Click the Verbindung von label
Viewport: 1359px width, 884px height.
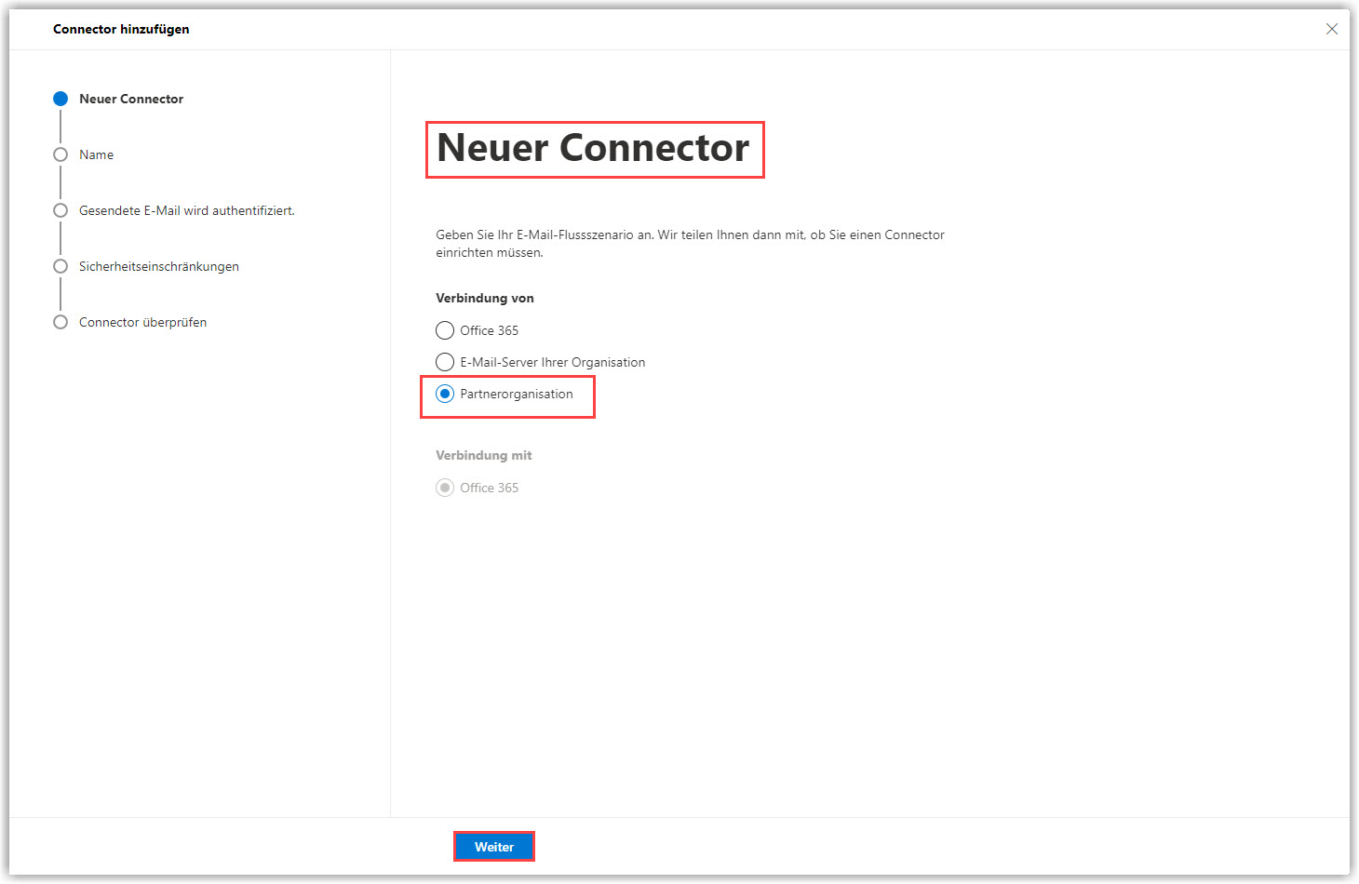pyautogui.click(x=485, y=298)
